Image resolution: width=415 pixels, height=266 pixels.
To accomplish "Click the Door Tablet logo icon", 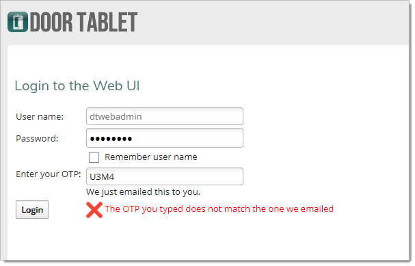I will pyautogui.click(x=18, y=22).
